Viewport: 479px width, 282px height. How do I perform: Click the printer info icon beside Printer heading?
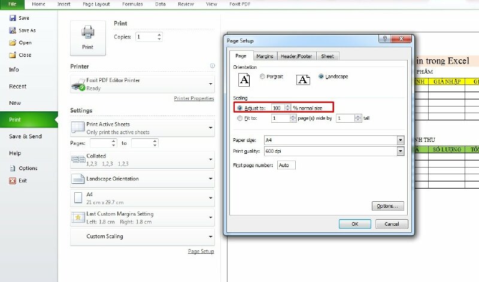pos(213,66)
